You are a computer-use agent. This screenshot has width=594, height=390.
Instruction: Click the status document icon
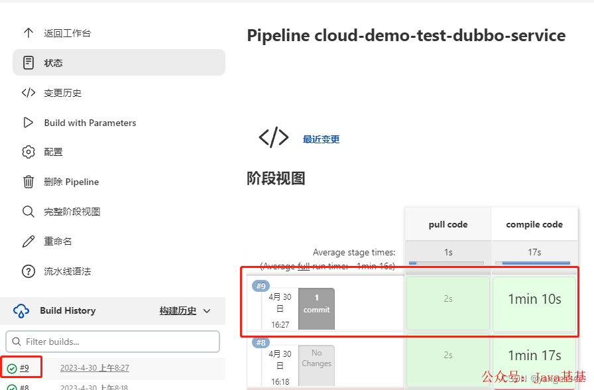(29, 62)
